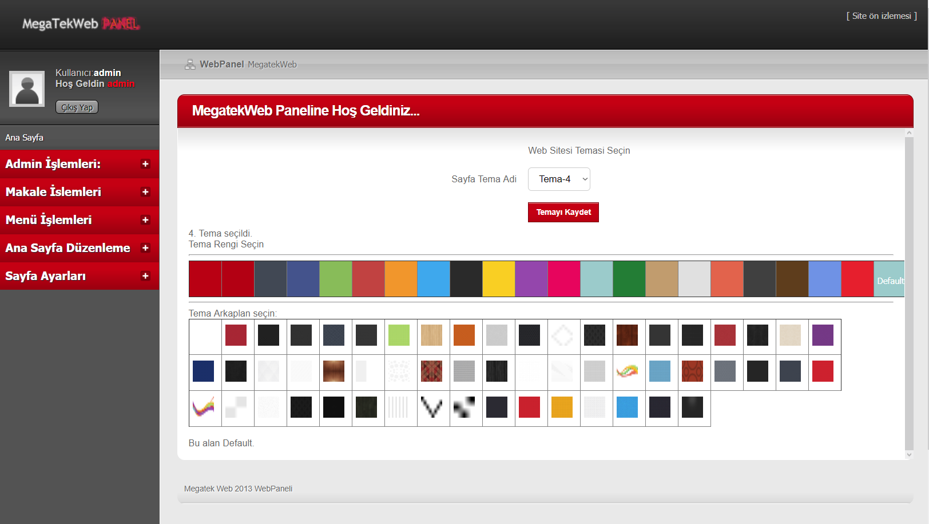Click the user avatar icon
Image resolution: width=929 pixels, height=524 pixels.
pyautogui.click(x=27, y=89)
